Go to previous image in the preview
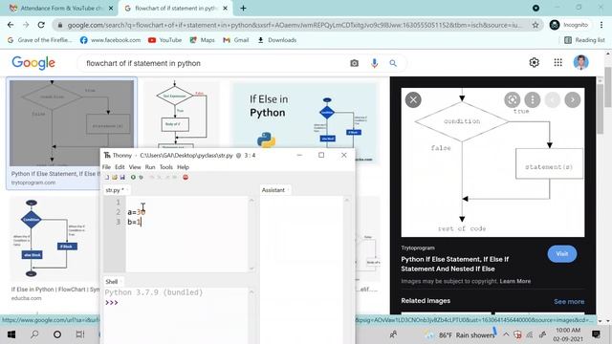Screen dimensions: 612x344 pyautogui.click(x=553, y=99)
